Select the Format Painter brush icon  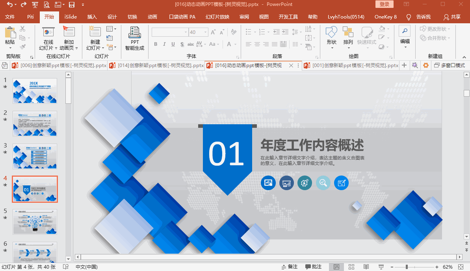click(22, 47)
